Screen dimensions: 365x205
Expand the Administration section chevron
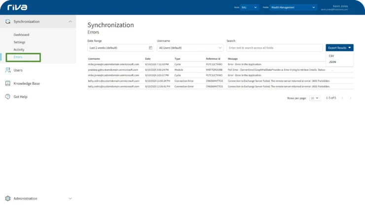(70, 199)
